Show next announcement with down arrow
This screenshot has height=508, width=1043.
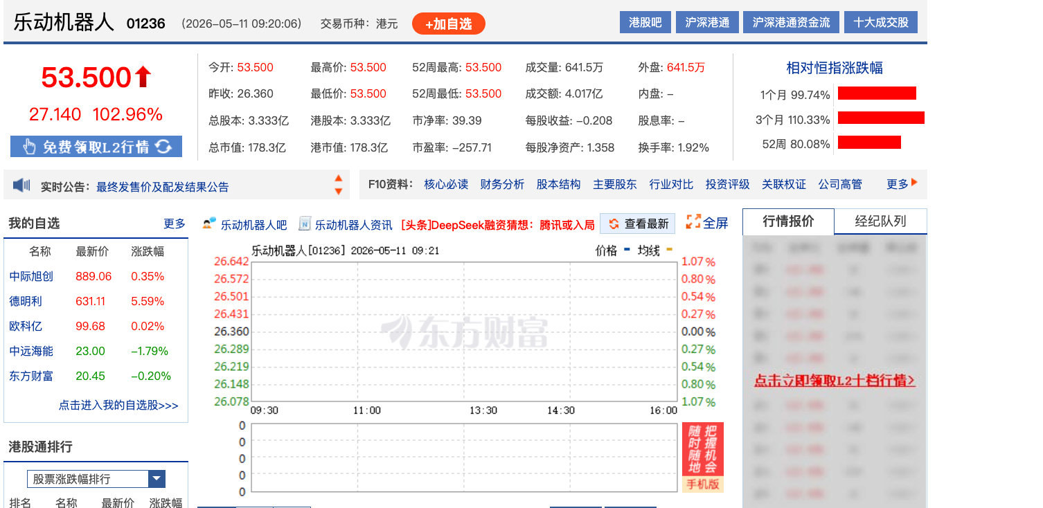[339, 191]
